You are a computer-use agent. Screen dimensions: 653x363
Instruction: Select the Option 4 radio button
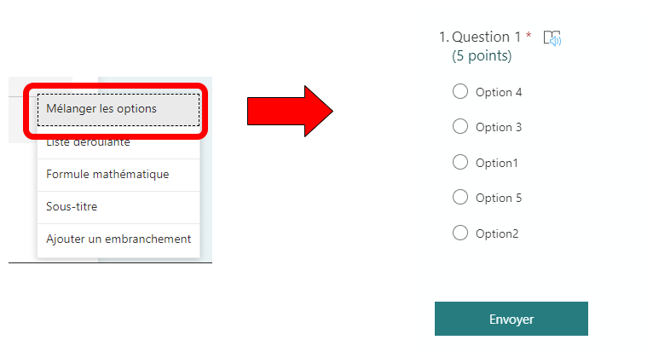460,92
